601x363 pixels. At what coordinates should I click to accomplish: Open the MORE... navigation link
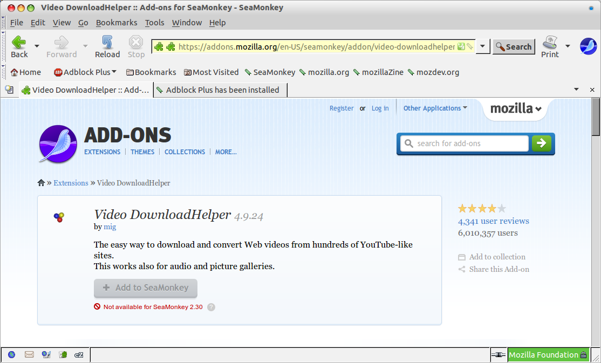226,152
